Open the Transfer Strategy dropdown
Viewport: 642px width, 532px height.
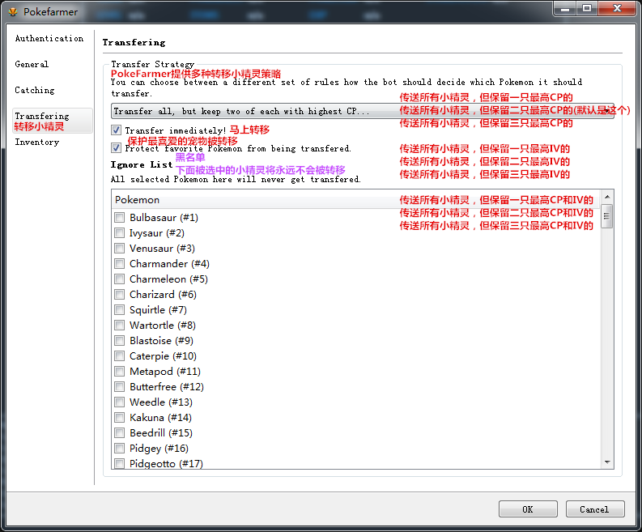[x=363, y=111]
